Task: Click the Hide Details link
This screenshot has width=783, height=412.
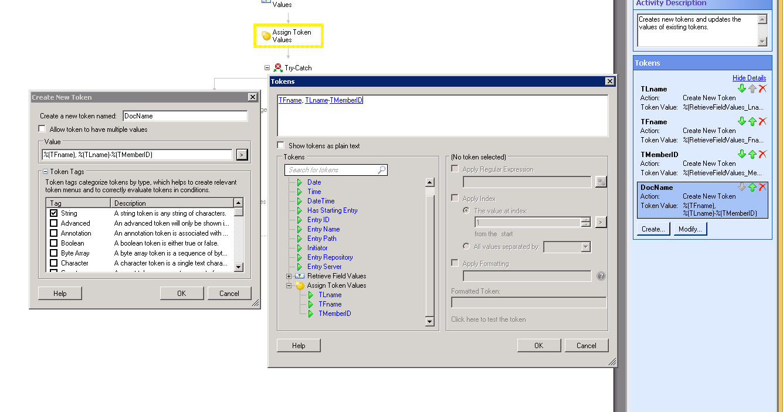Action: 749,78
